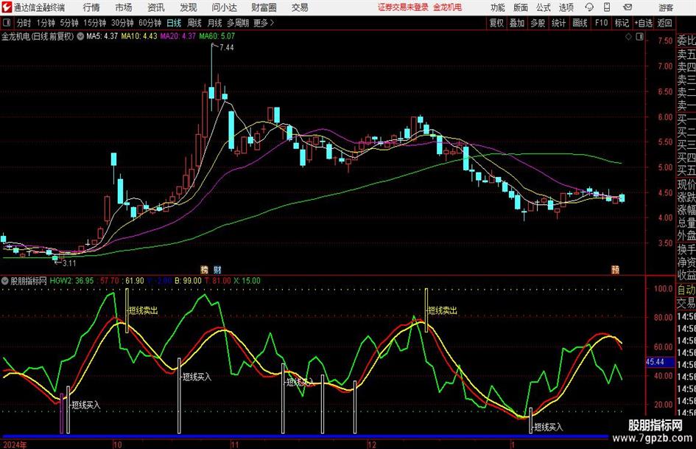The height and width of the screenshot is (449, 696).
Task: Click the Tongdaxin red logo icon
Action: pos(7,7)
